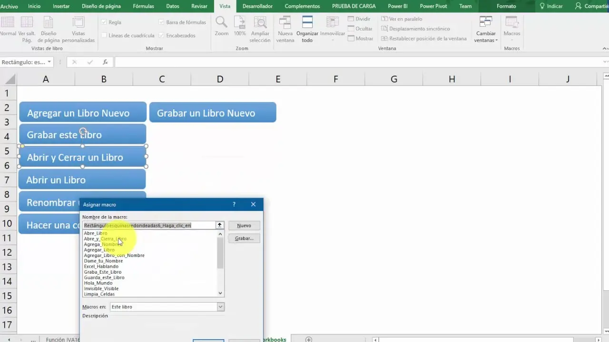Toggle the Regla checkbox
The height and width of the screenshot is (342, 609).
coord(104,22)
